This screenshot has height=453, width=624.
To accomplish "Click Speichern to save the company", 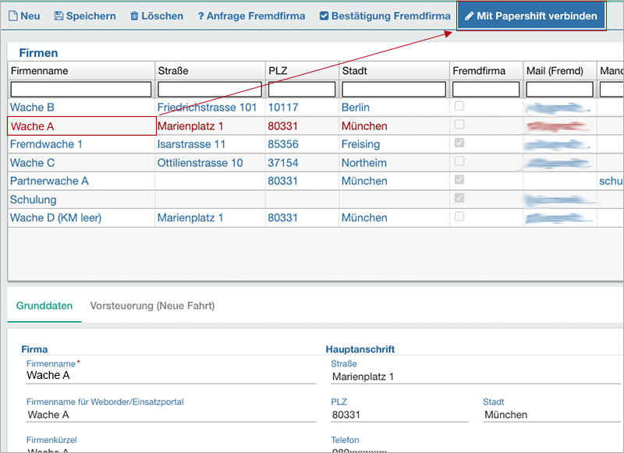I will 85,16.
